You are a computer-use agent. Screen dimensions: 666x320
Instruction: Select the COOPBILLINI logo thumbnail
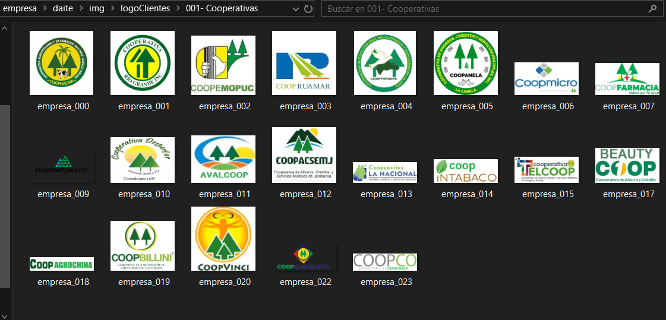[x=142, y=246]
